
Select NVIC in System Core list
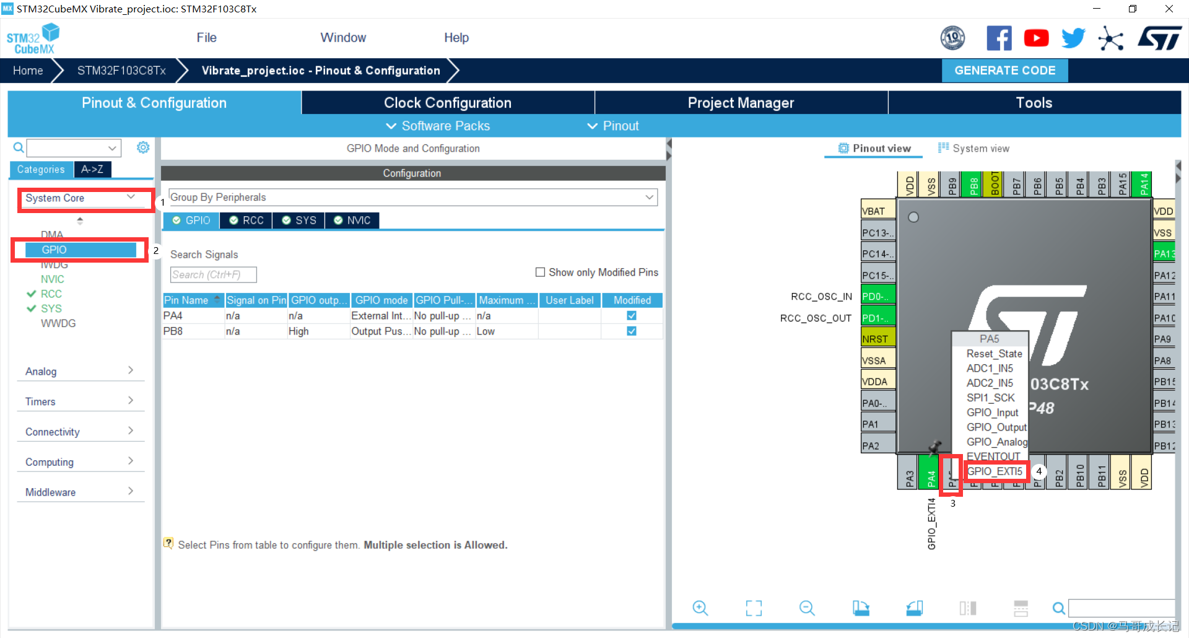tap(53, 279)
